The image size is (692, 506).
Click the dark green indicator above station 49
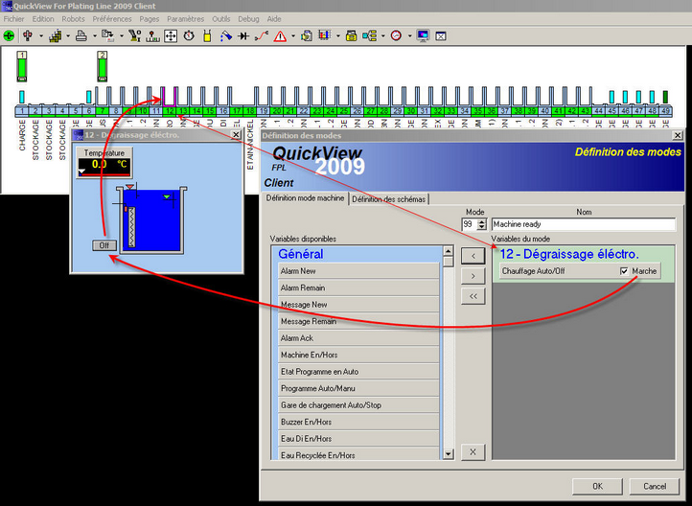point(665,97)
